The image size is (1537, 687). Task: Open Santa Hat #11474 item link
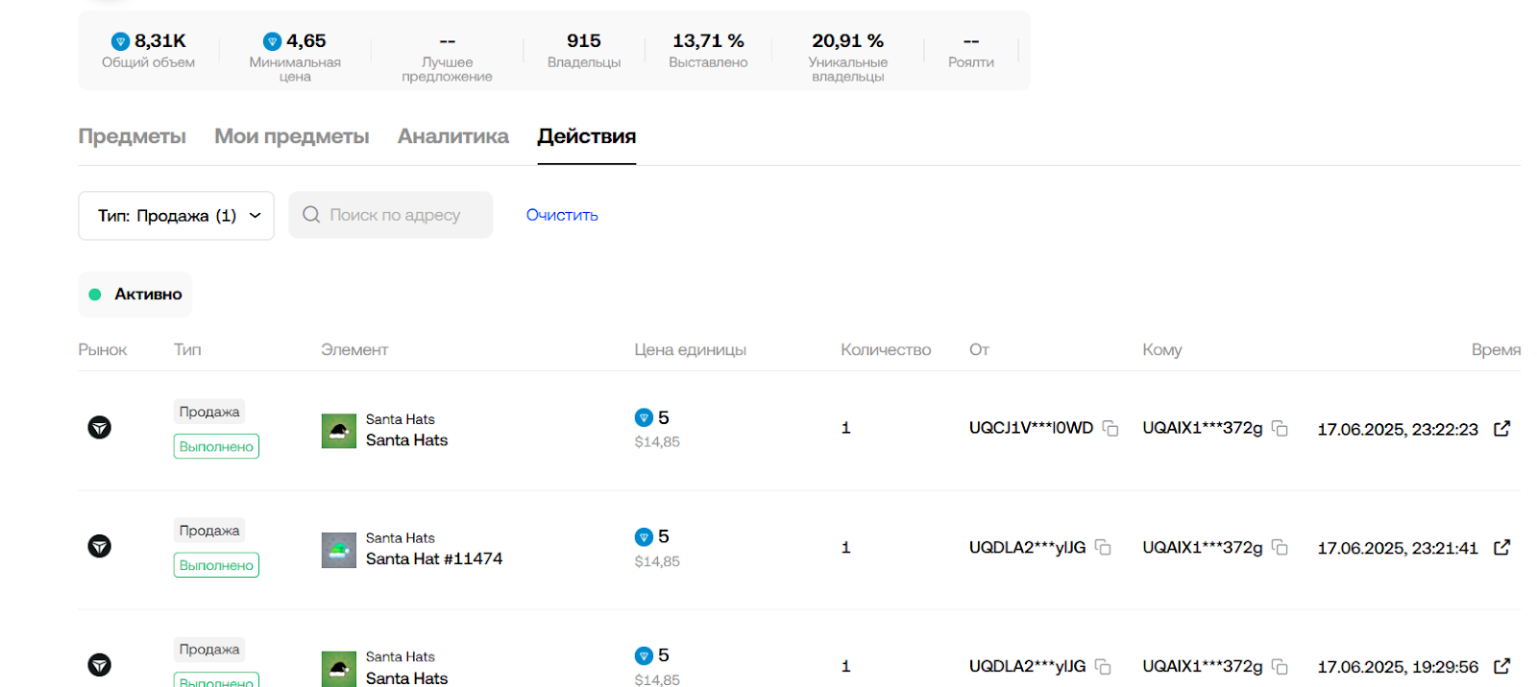pyautogui.click(x=434, y=558)
